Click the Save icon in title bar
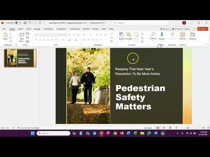 (x=25, y=23)
